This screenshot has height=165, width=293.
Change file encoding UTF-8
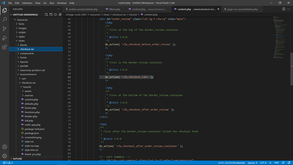(263, 163)
